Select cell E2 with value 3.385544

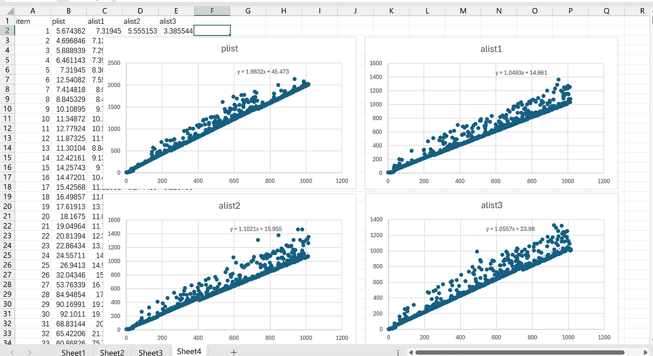tap(176, 31)
